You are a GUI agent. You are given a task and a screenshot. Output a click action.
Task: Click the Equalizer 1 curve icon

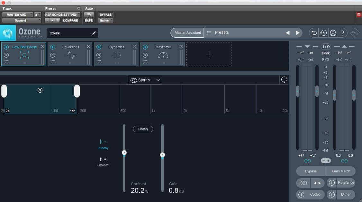pos(71,55)
